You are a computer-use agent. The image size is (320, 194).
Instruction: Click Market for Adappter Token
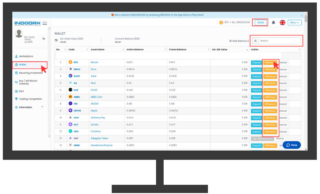pyautogui.click(x=280, y=139)
